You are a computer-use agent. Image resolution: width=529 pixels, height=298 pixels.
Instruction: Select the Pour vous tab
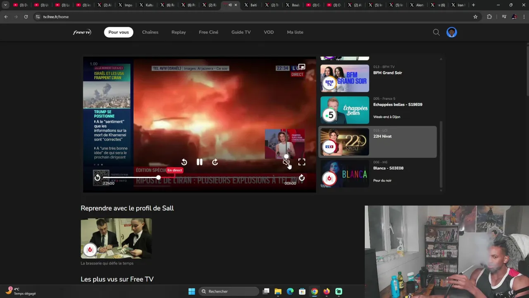coord(119,32)
